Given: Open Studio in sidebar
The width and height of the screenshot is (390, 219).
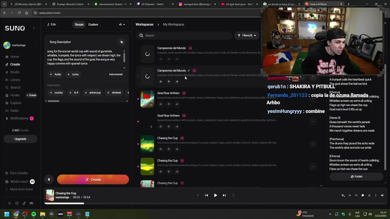Looking at the screenshot, I should (x=15, y=72).
